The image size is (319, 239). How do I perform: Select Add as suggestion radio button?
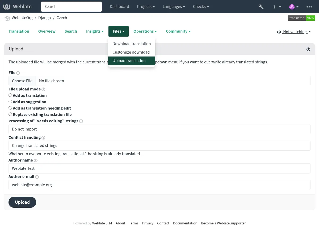point(10,101)
